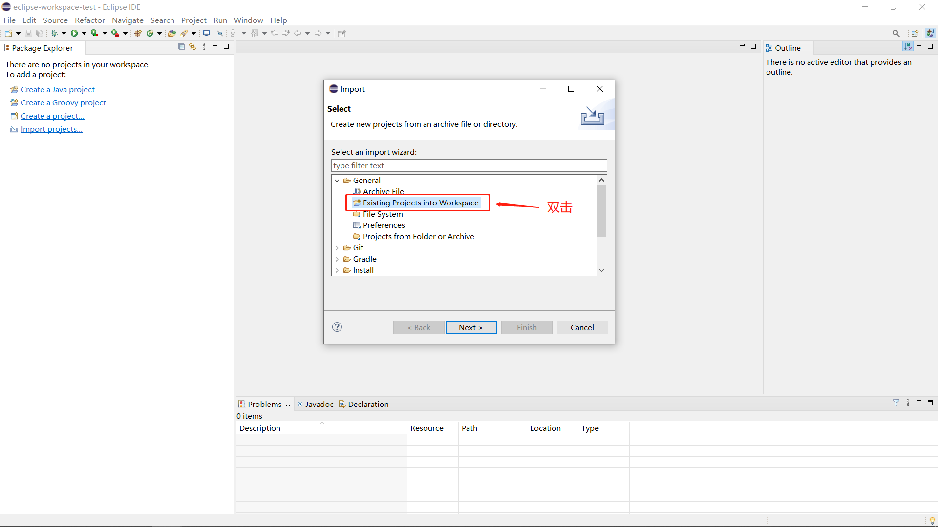Screen dimensions: 938x527
Task: Click the Create a Java project link
Action: 58,89
